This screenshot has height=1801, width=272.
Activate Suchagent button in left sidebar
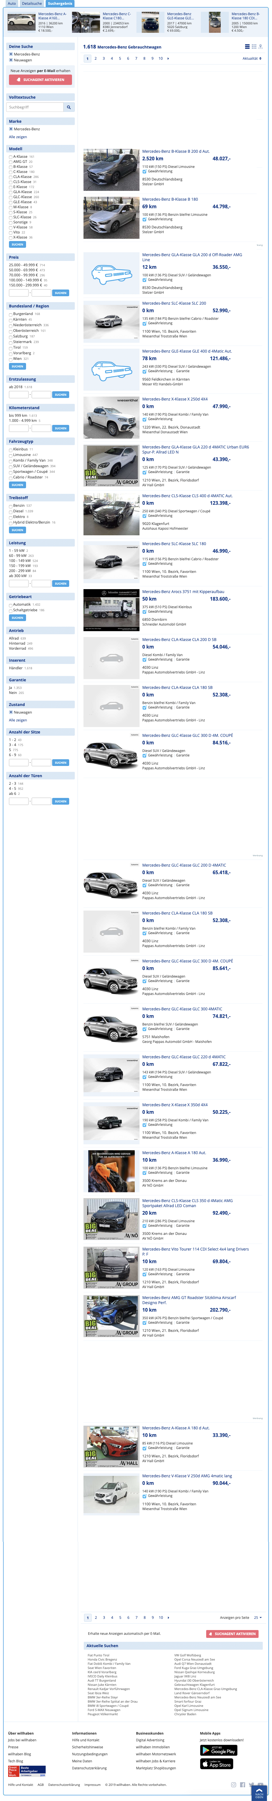[41, 80]
